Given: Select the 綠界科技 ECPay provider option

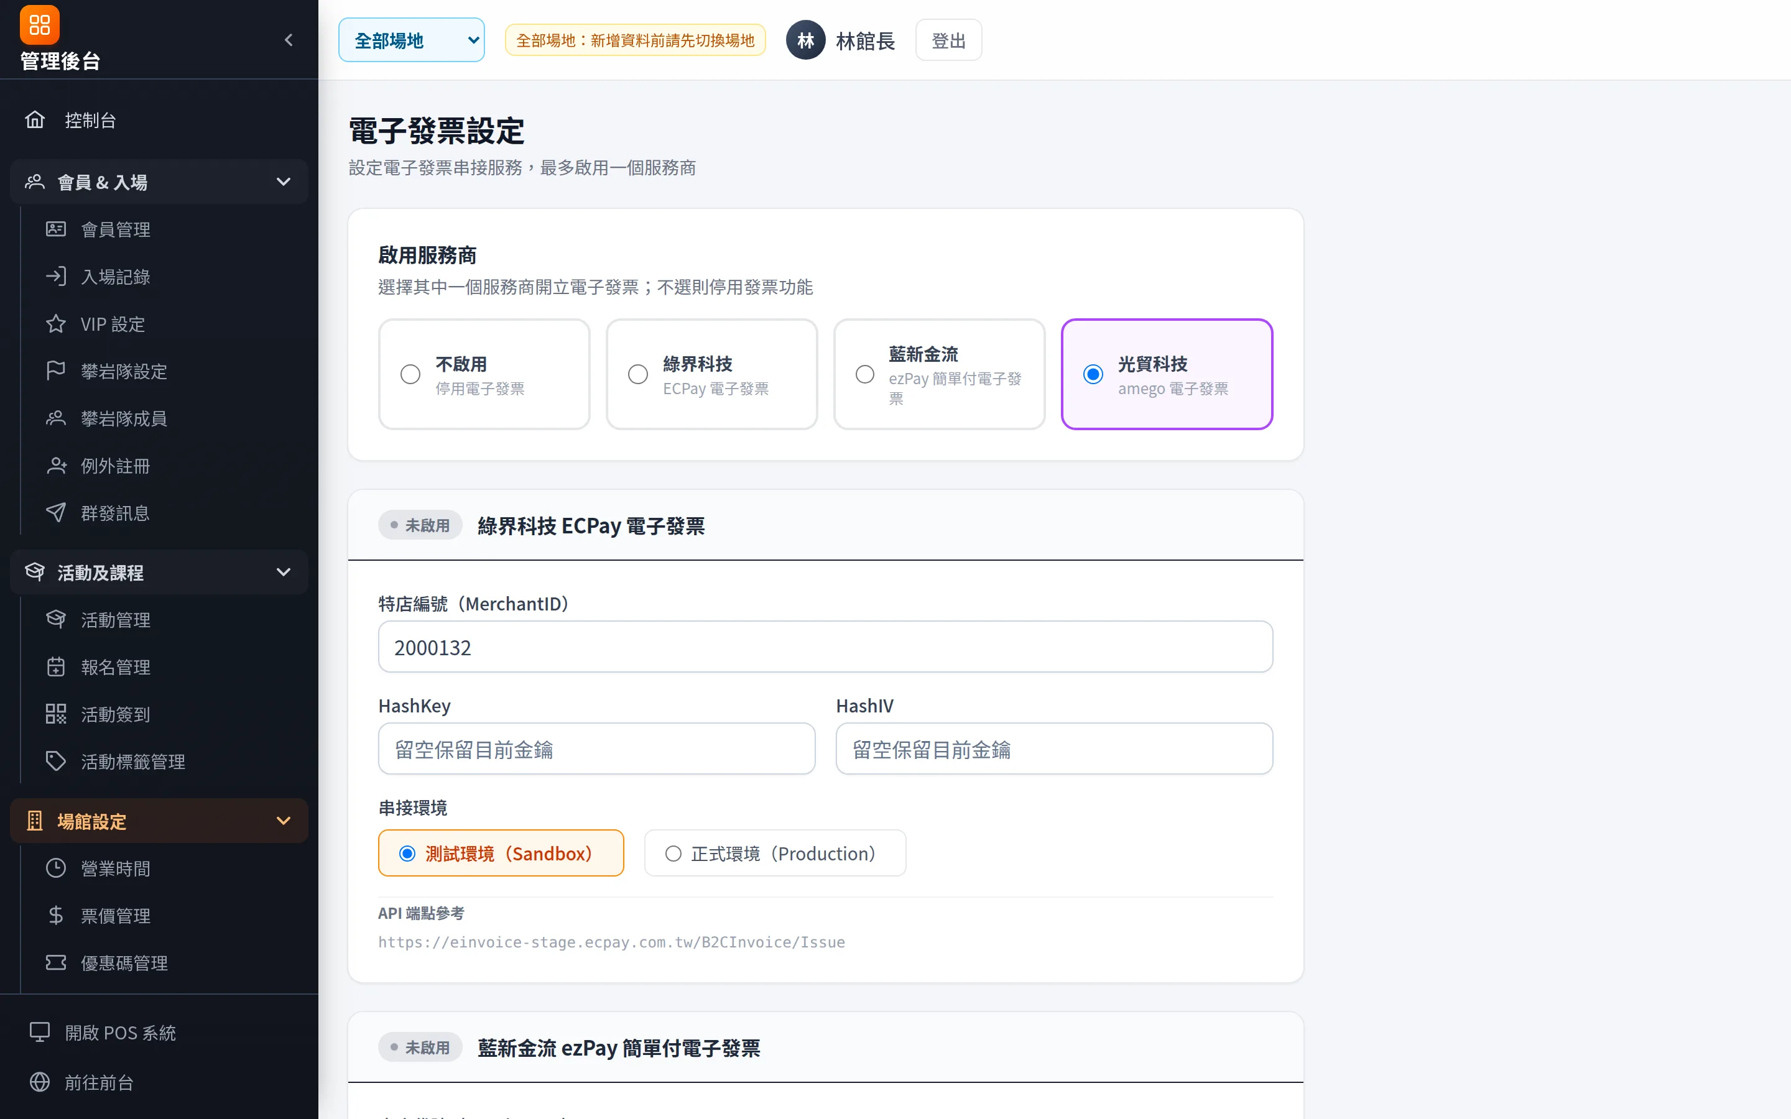Looking at the screenshot, I should [x=711, y=374].
